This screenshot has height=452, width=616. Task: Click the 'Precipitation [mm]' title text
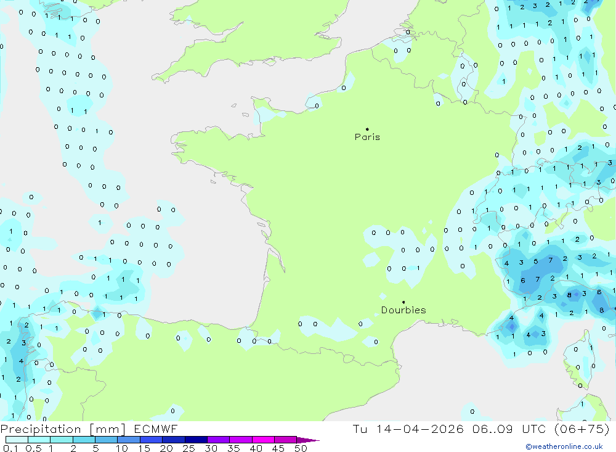pos(63,429)
